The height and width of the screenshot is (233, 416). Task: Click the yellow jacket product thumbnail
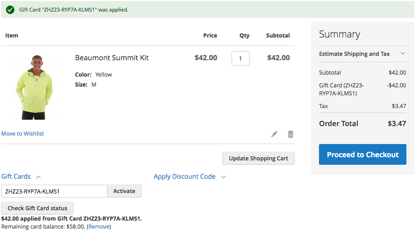click(x=34, y=87)
